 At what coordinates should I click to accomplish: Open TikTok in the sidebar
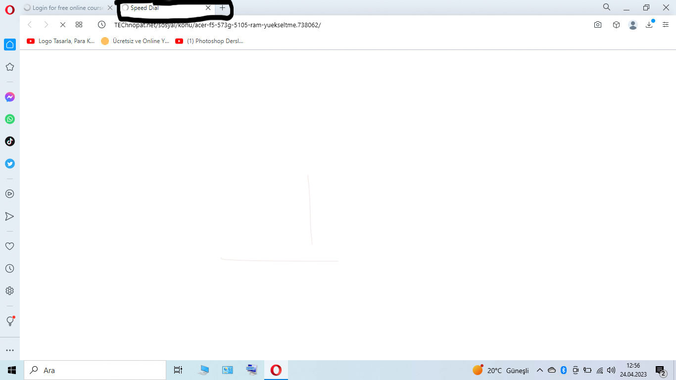[10, 142]
